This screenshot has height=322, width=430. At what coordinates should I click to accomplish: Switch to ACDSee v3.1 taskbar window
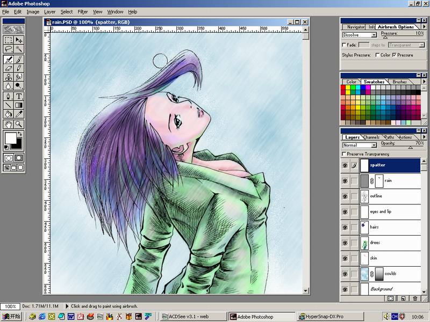[193, 317]
